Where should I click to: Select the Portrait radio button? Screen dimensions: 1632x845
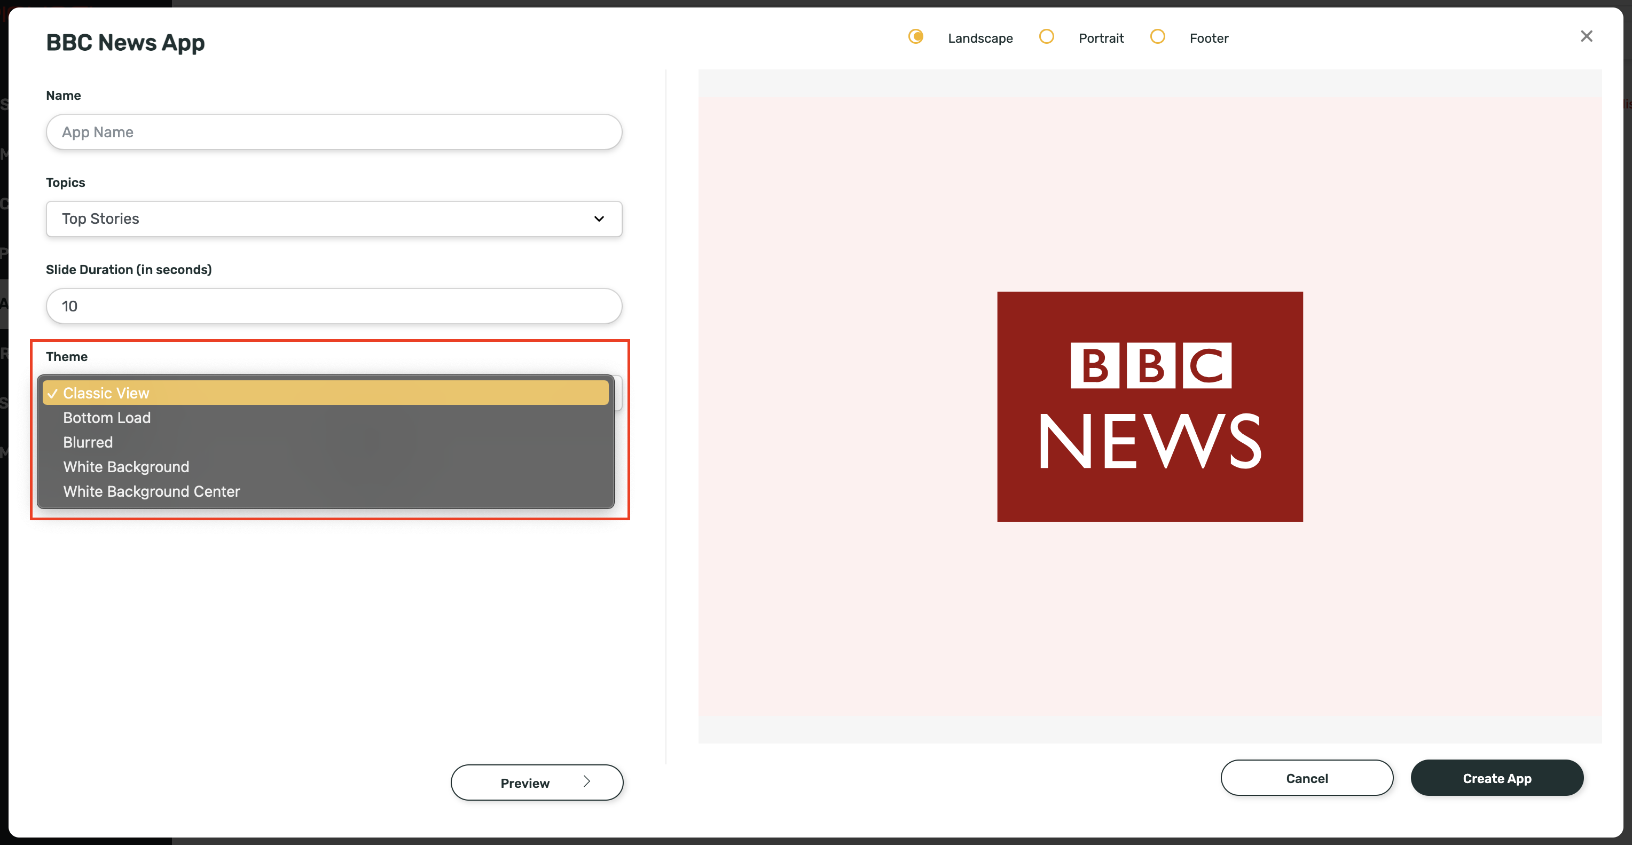click(x=1047, y=37)
